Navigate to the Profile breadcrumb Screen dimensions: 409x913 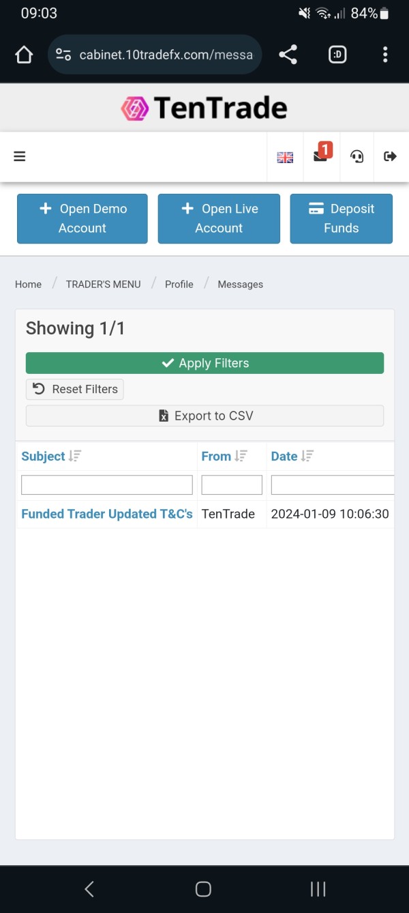[179, 285]
